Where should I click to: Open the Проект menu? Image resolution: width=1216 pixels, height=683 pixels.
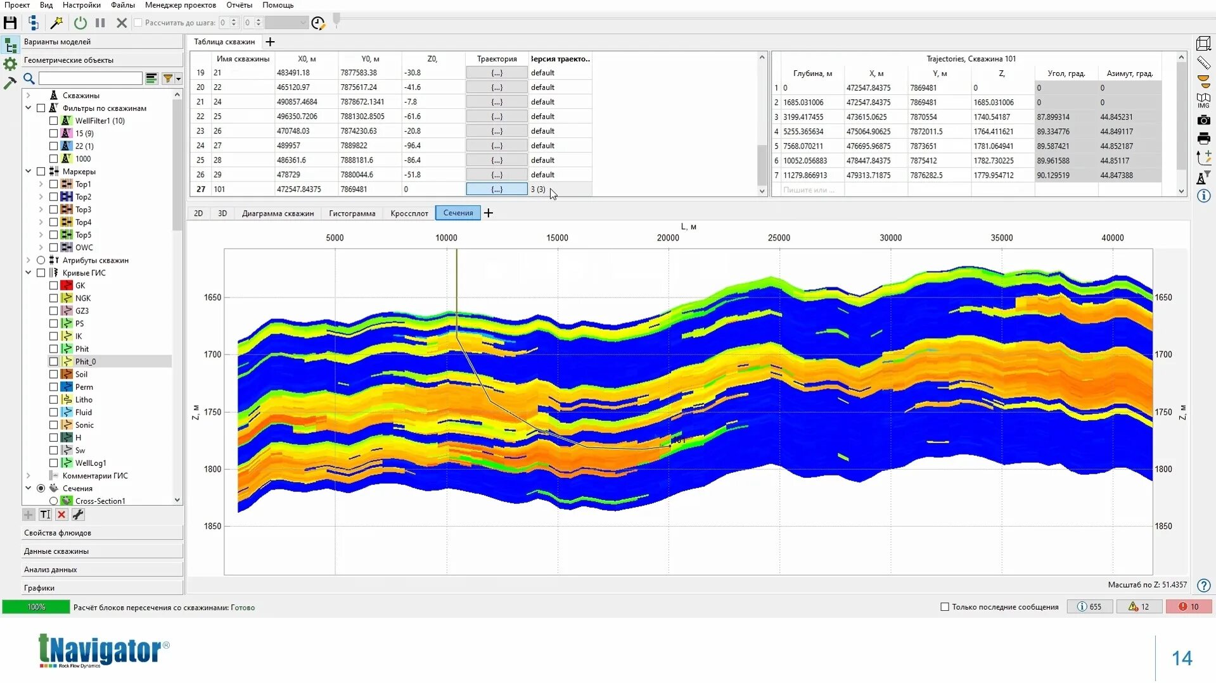coord(17,5)
